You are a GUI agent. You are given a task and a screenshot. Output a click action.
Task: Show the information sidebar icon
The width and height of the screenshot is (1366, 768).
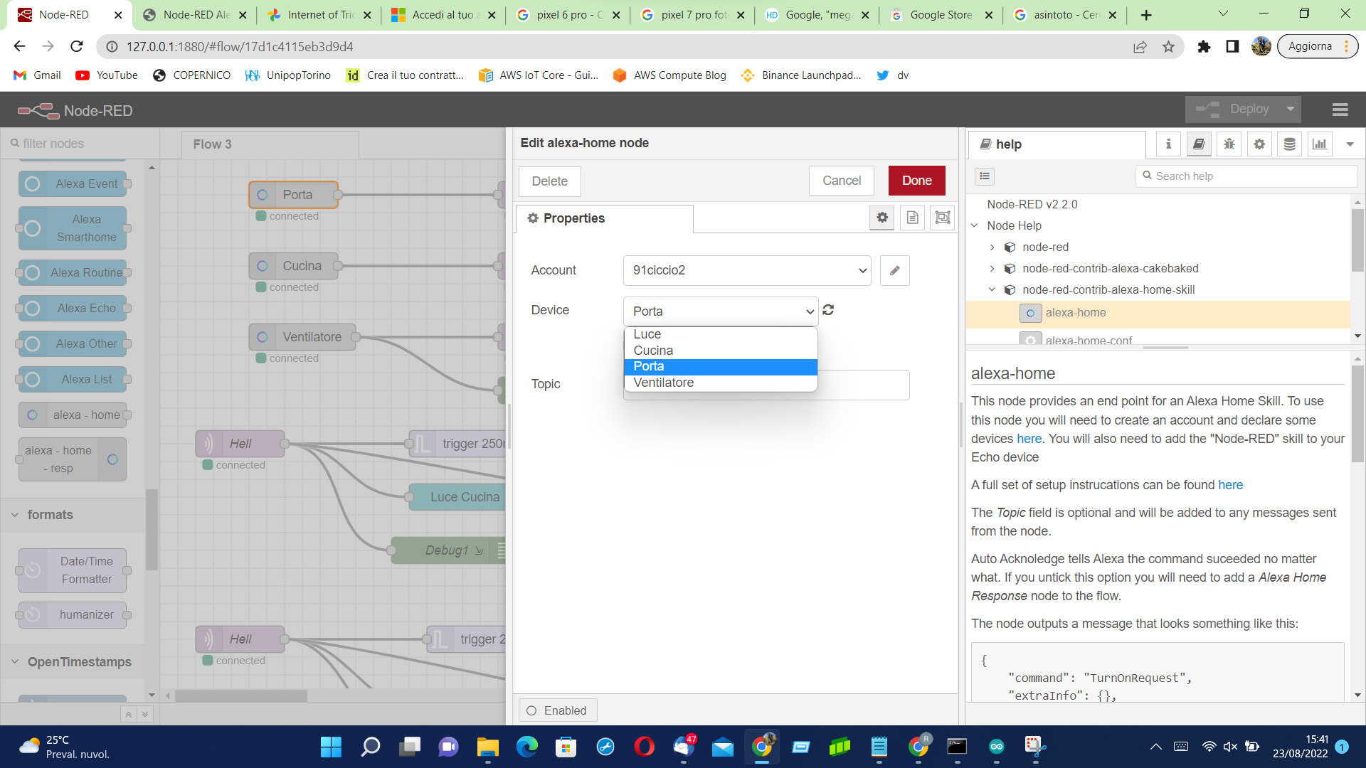1168,144
